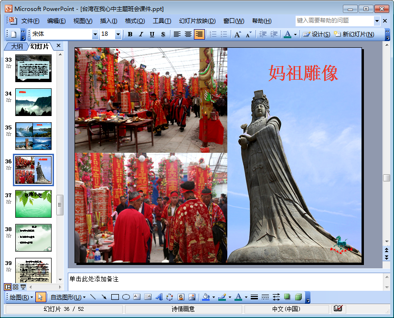Toggle Underline formatting
Image resolution: width=394 pixels, height=318 pixels.
click(x=152, y=34)
